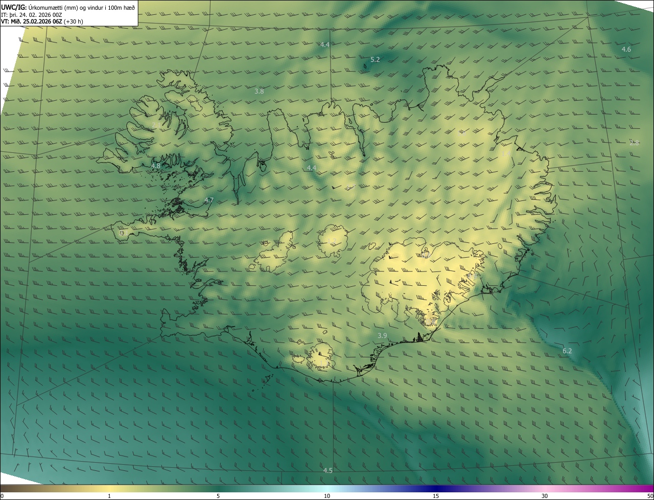Click the 3.9 value label
654x500 pixels.
[382, 336]
